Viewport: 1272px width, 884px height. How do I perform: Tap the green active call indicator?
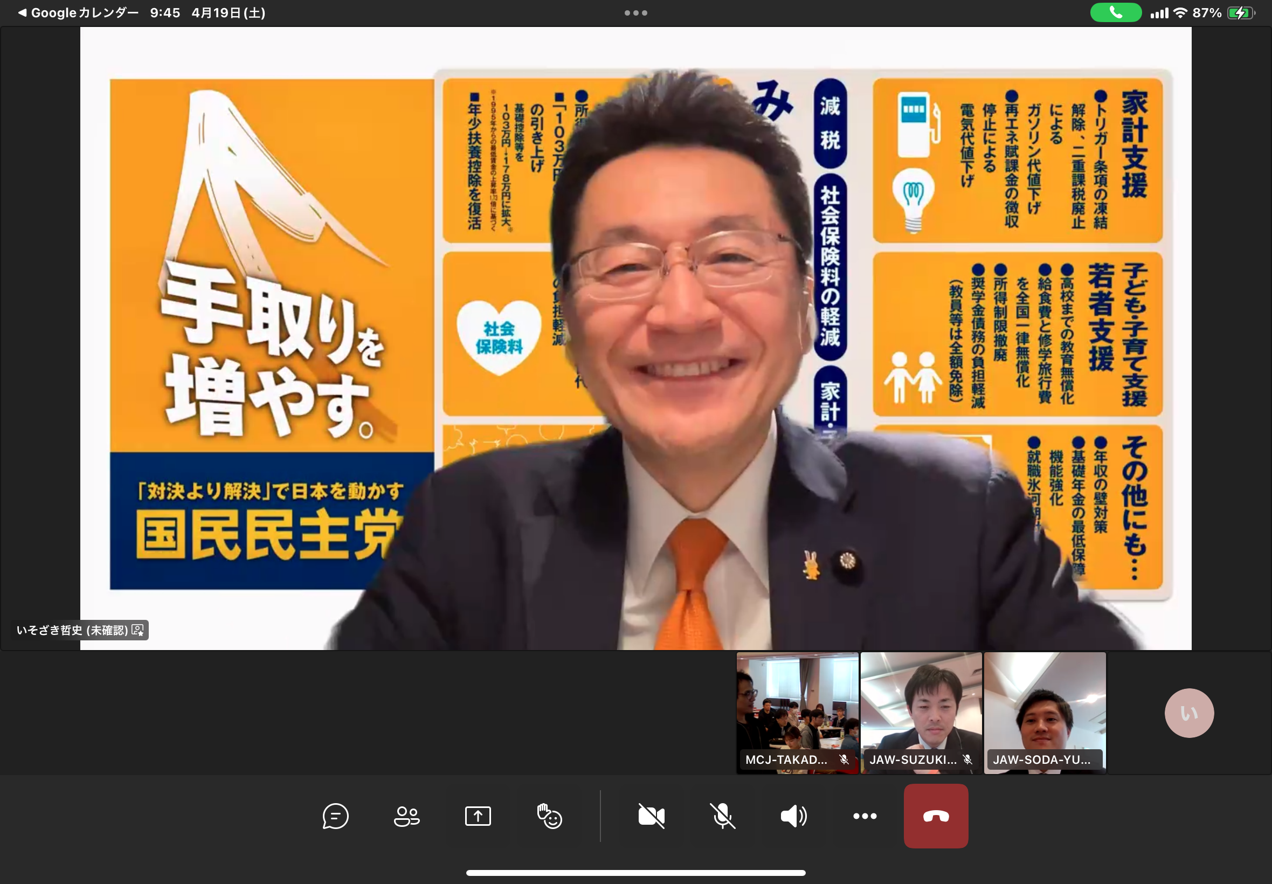[x=1115, y=13]
